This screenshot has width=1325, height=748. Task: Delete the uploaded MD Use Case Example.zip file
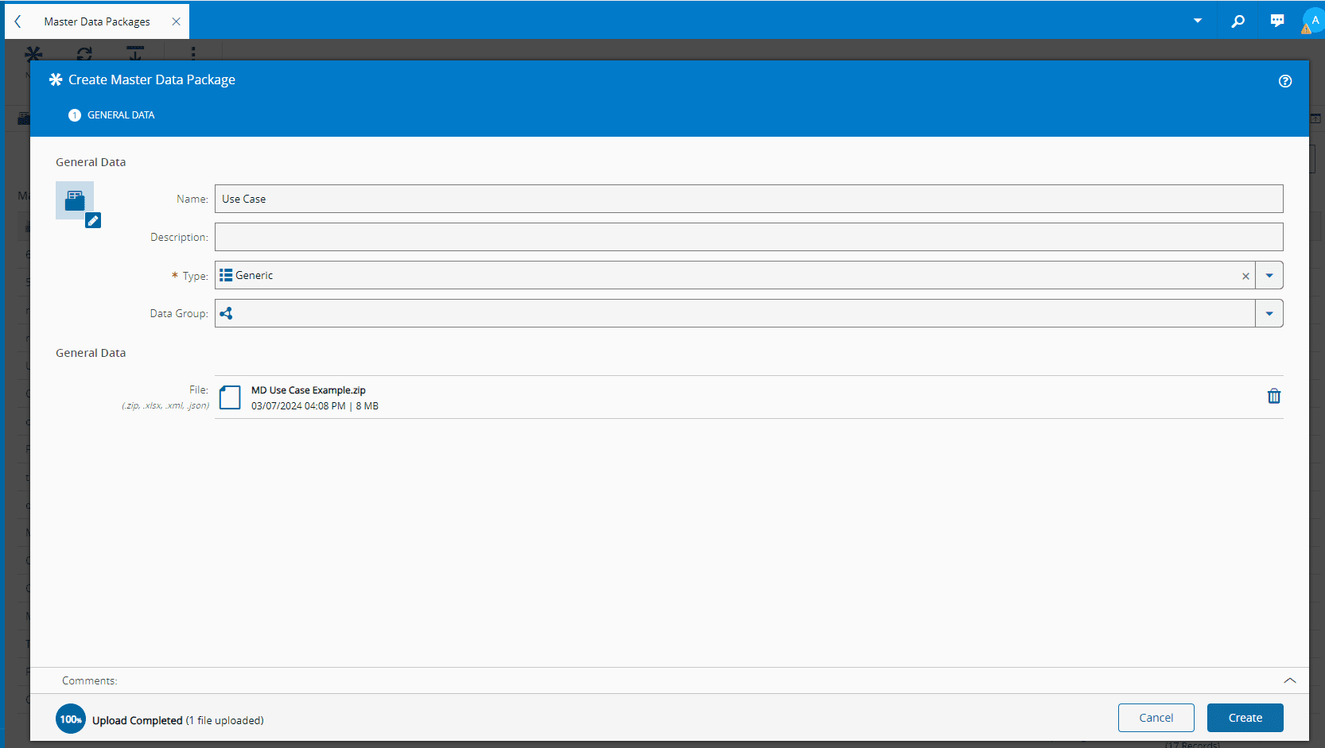point(1273,396)
